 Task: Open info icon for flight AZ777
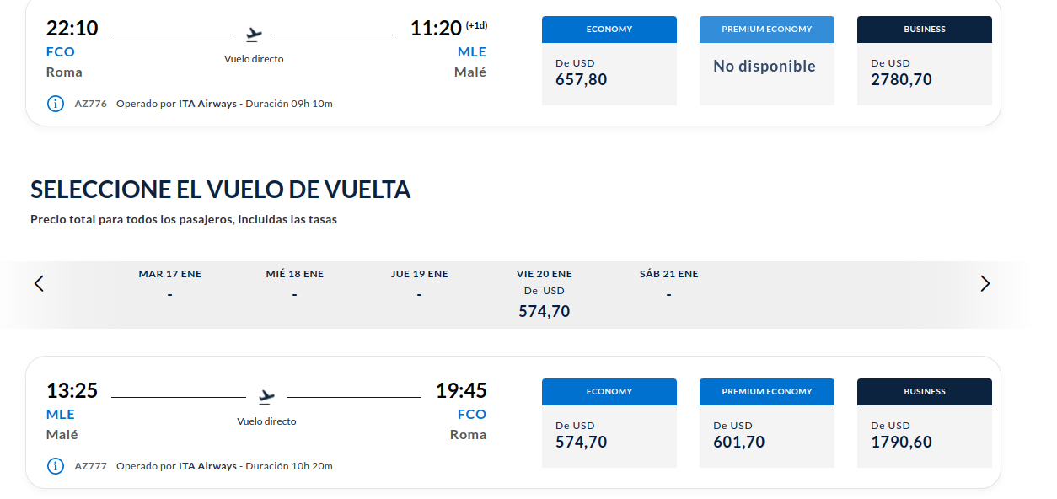click(56, 466)
